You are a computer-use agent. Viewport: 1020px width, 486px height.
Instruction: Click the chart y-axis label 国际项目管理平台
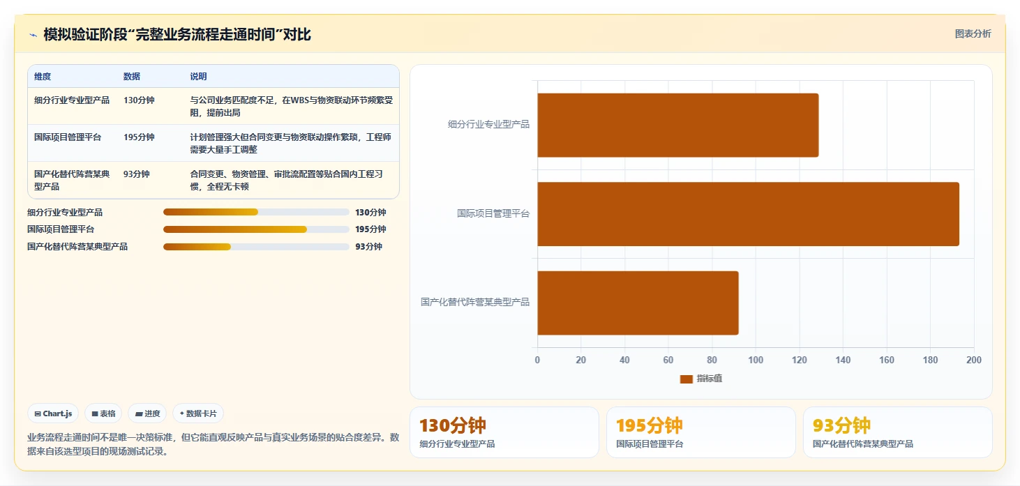(493, 213)
